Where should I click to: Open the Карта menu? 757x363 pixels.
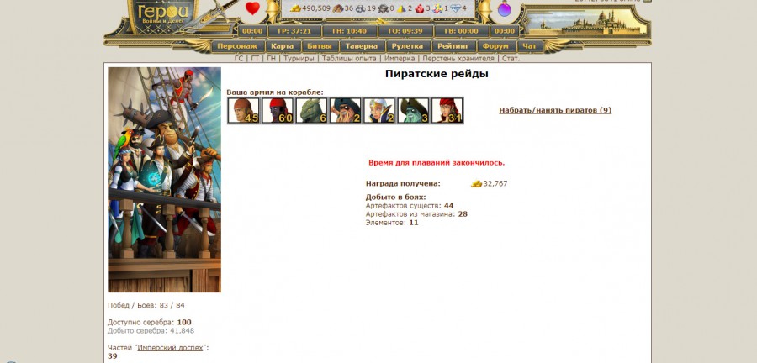tap(283, 46)
